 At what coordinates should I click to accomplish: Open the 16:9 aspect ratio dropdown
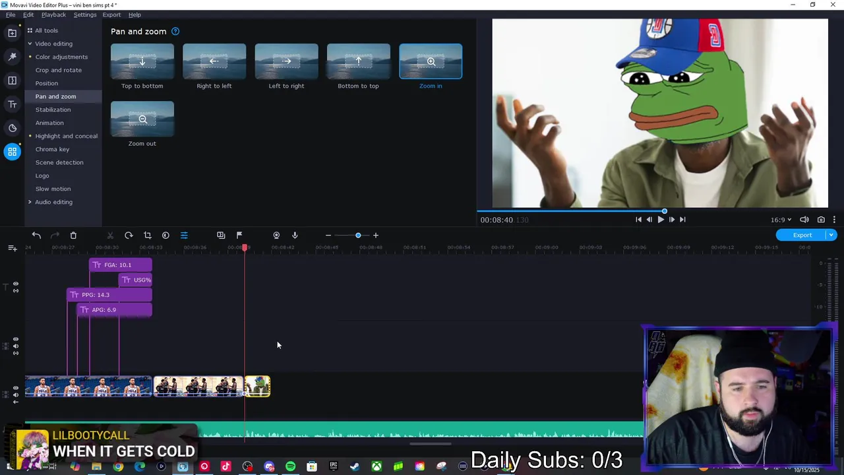(x=781, y=220)
